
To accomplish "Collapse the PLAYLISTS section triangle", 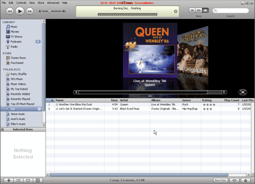I will 4,70.
